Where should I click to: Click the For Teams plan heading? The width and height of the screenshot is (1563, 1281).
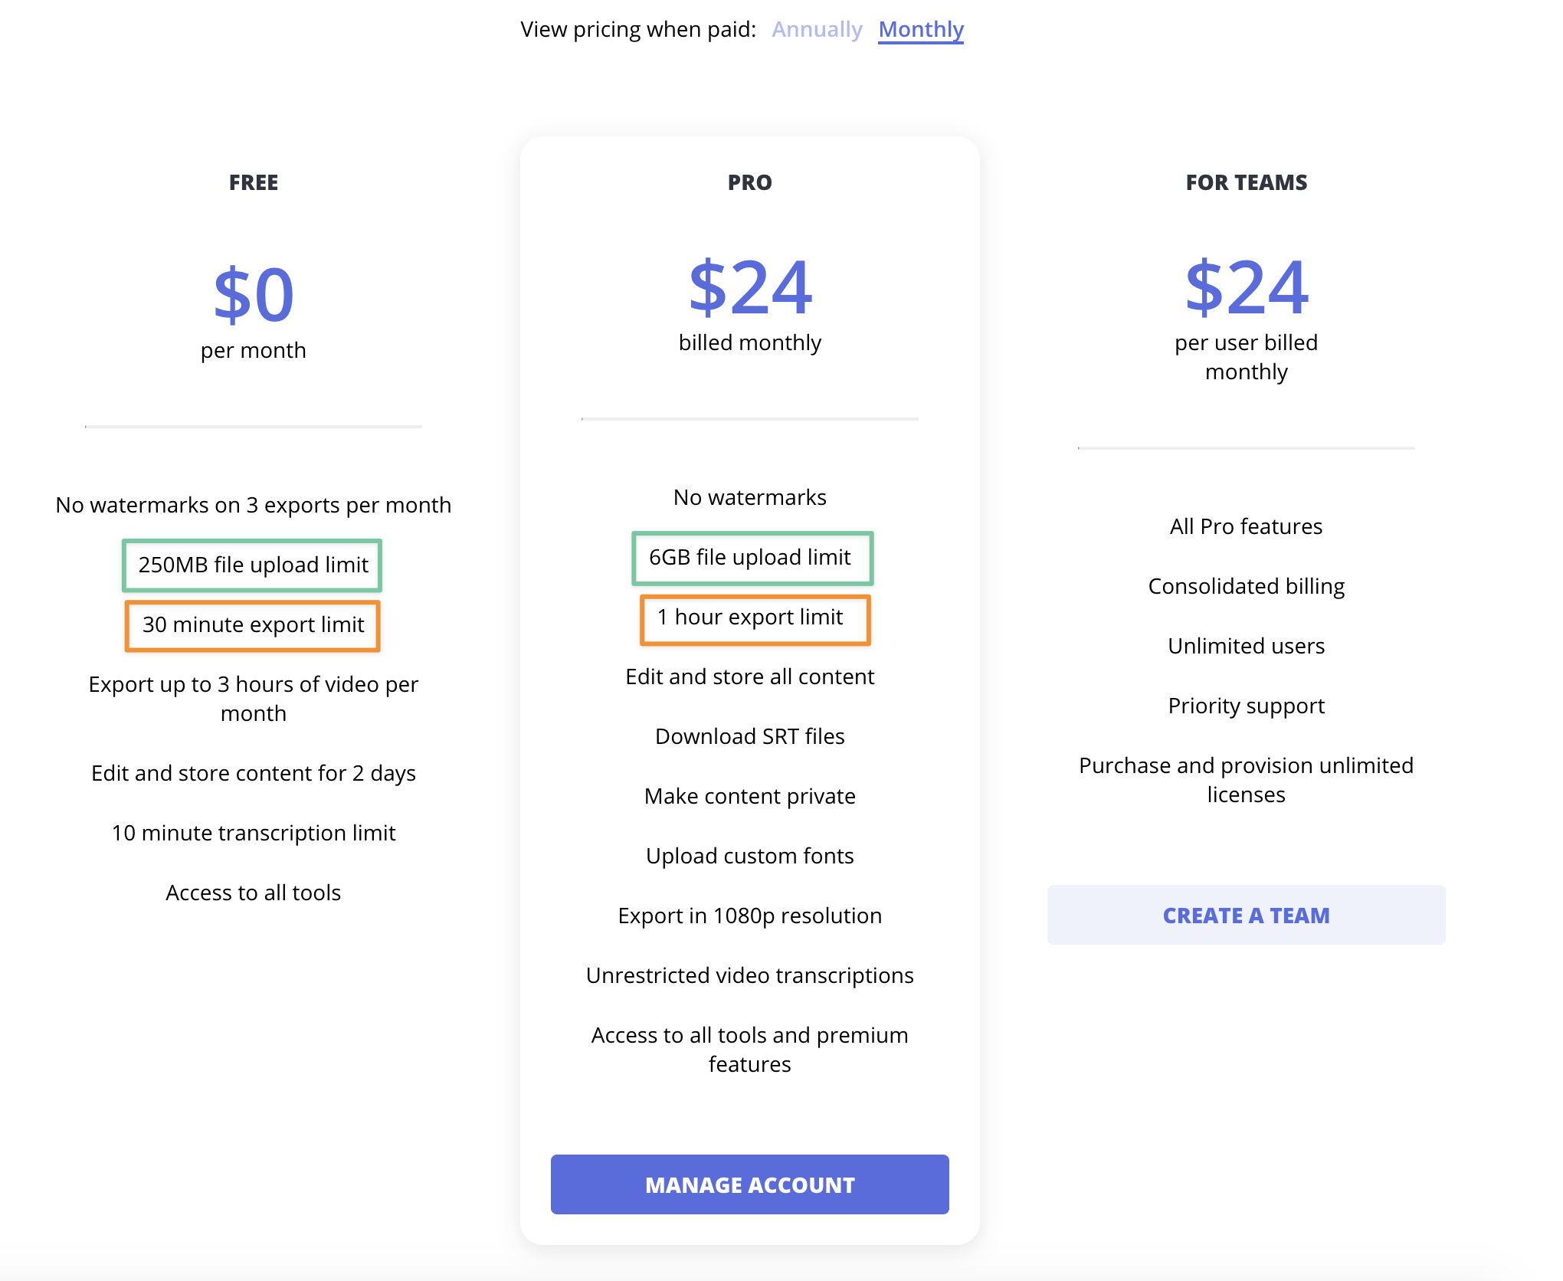(1246, 182)
